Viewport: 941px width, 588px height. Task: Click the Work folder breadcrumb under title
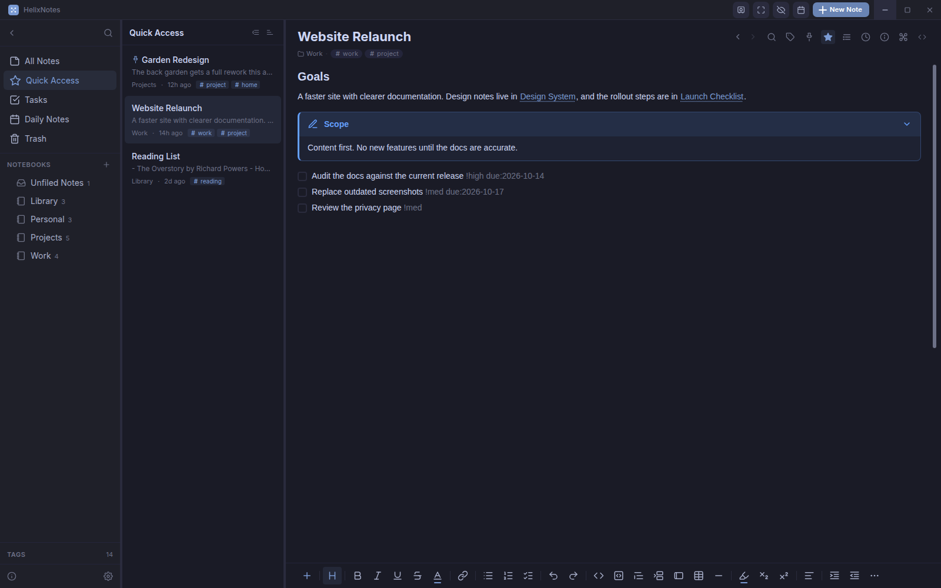click(x=311, y=54)
